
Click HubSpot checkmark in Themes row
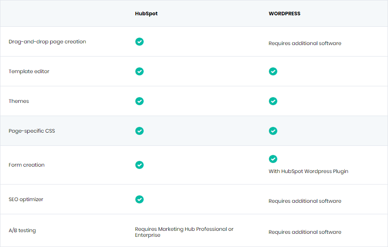click(139, 101)
